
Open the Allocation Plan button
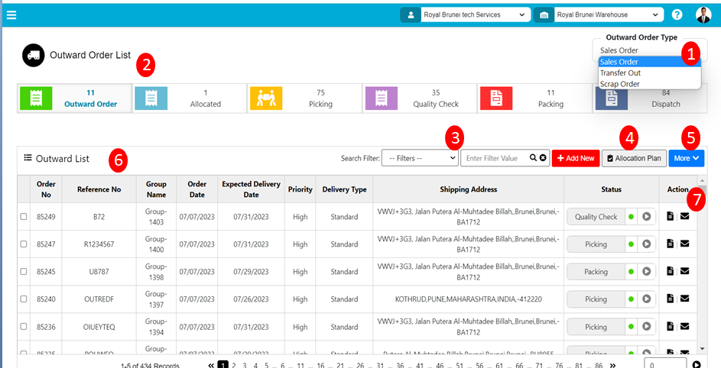coord(633,158)
